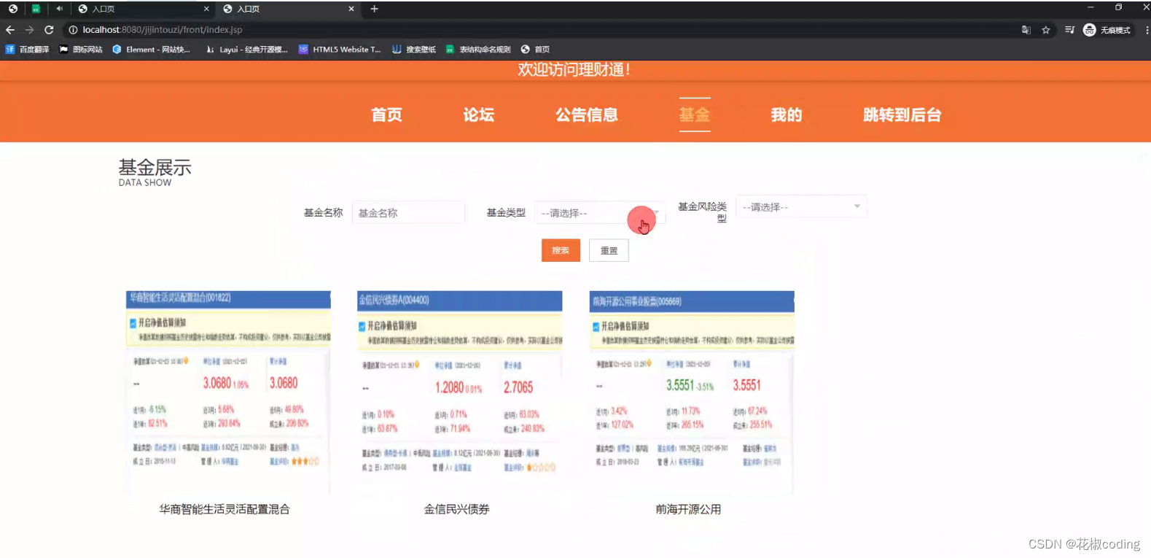Click the orange 搜索 button
This screenshot has width=1151, height=558.
[x=561, y=250]
